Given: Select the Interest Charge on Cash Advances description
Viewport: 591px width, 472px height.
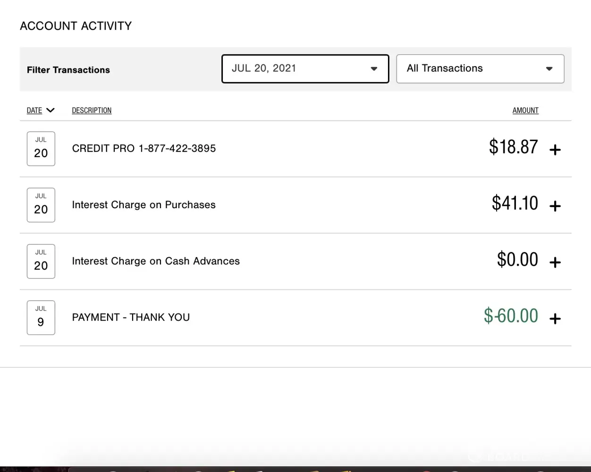Looking at the screenshot, I should (156, 261).
